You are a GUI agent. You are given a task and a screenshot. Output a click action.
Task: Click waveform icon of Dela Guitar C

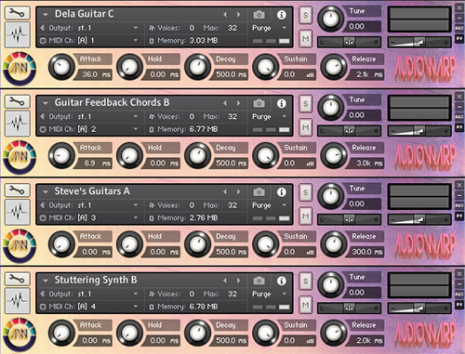(18, 34)
